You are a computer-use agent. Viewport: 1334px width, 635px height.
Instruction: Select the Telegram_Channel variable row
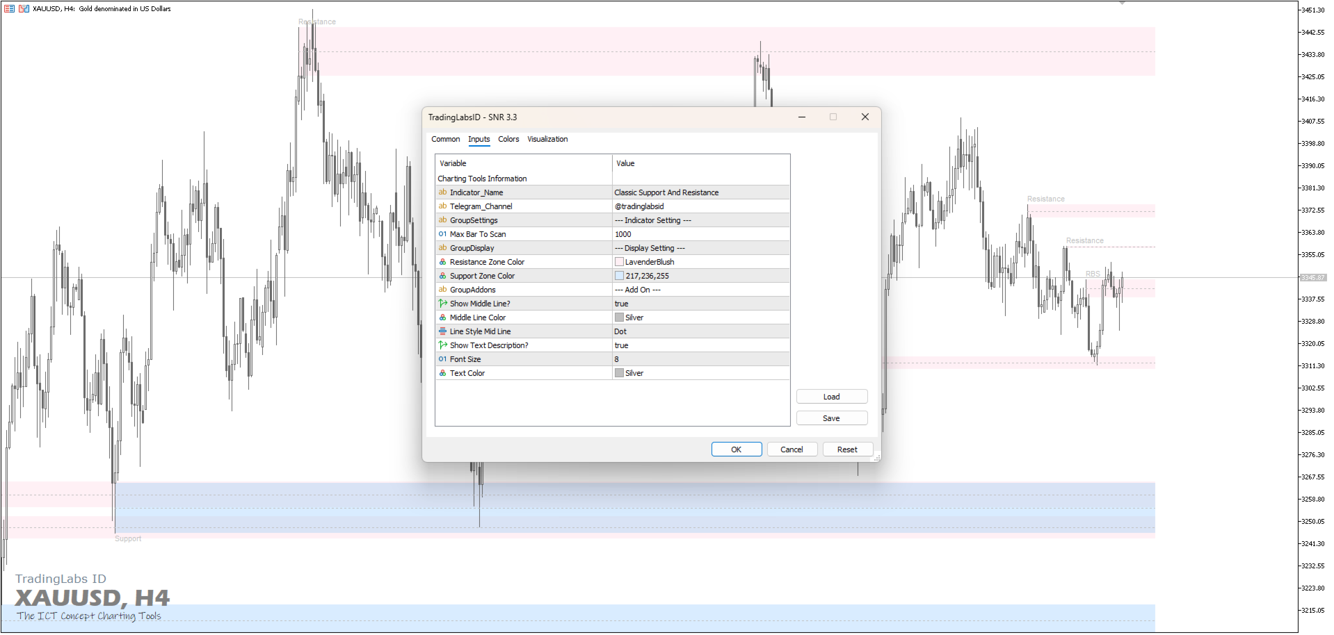523,206
